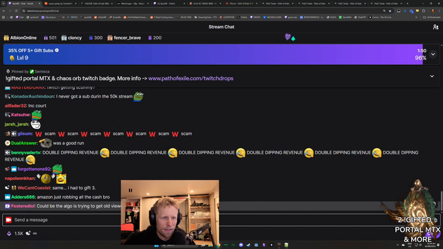
Task: Open username DualAnswer in chat
Action: [x=24, y=143]
